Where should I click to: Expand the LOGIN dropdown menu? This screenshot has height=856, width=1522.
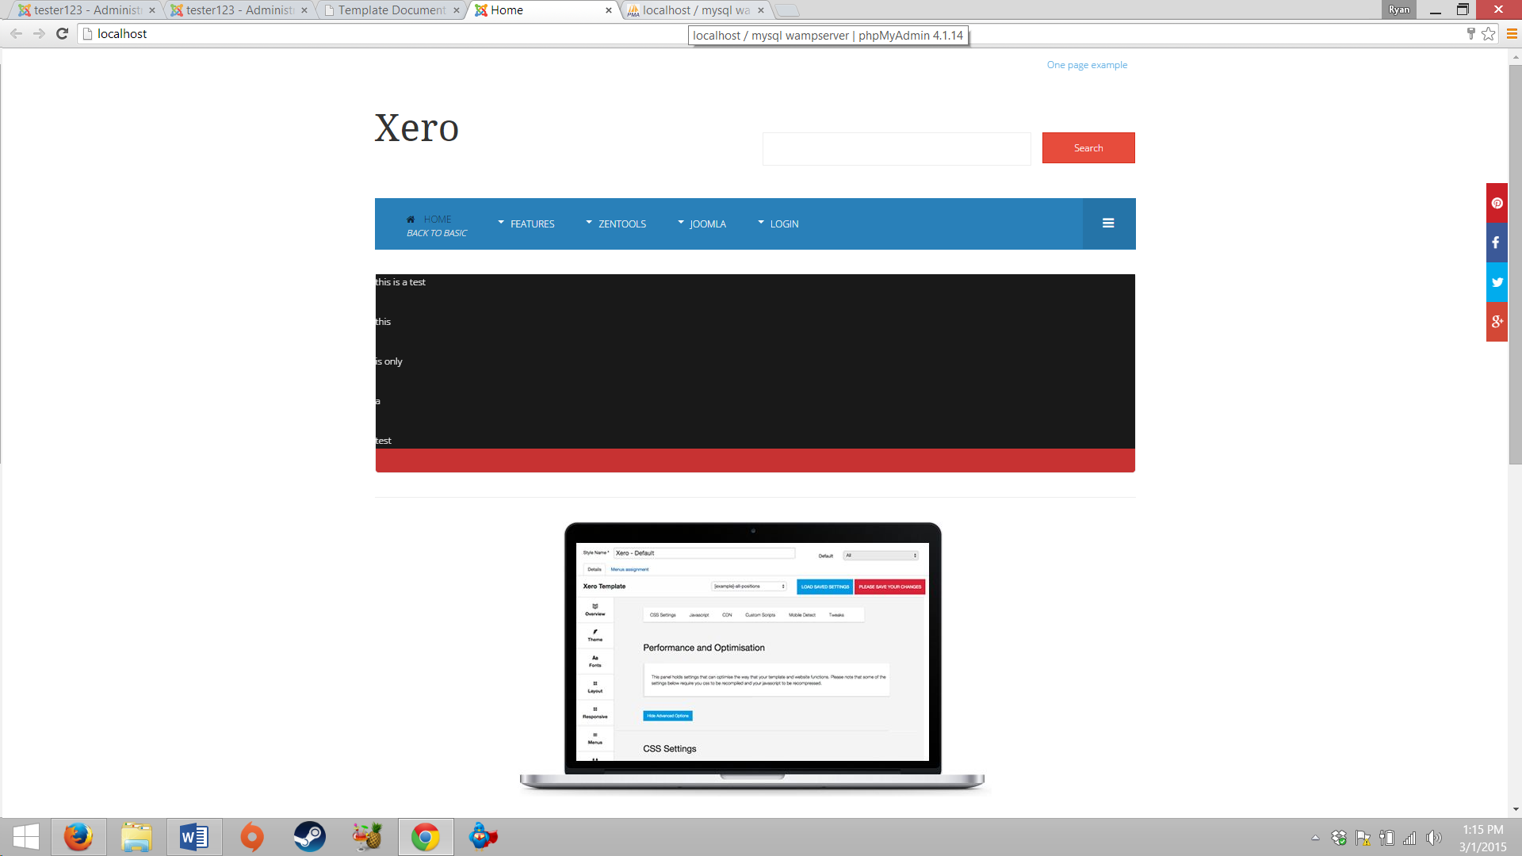[x=778, y=224]
